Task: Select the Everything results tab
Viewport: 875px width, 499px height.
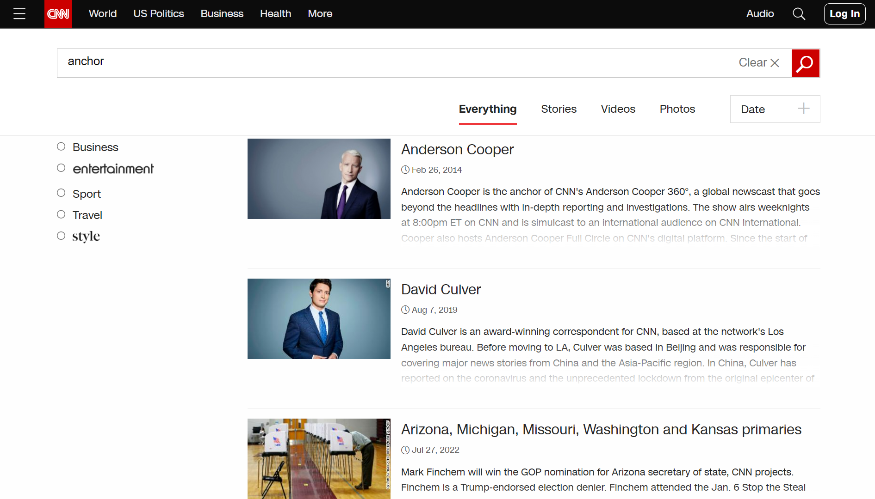Action: point(488,110)
